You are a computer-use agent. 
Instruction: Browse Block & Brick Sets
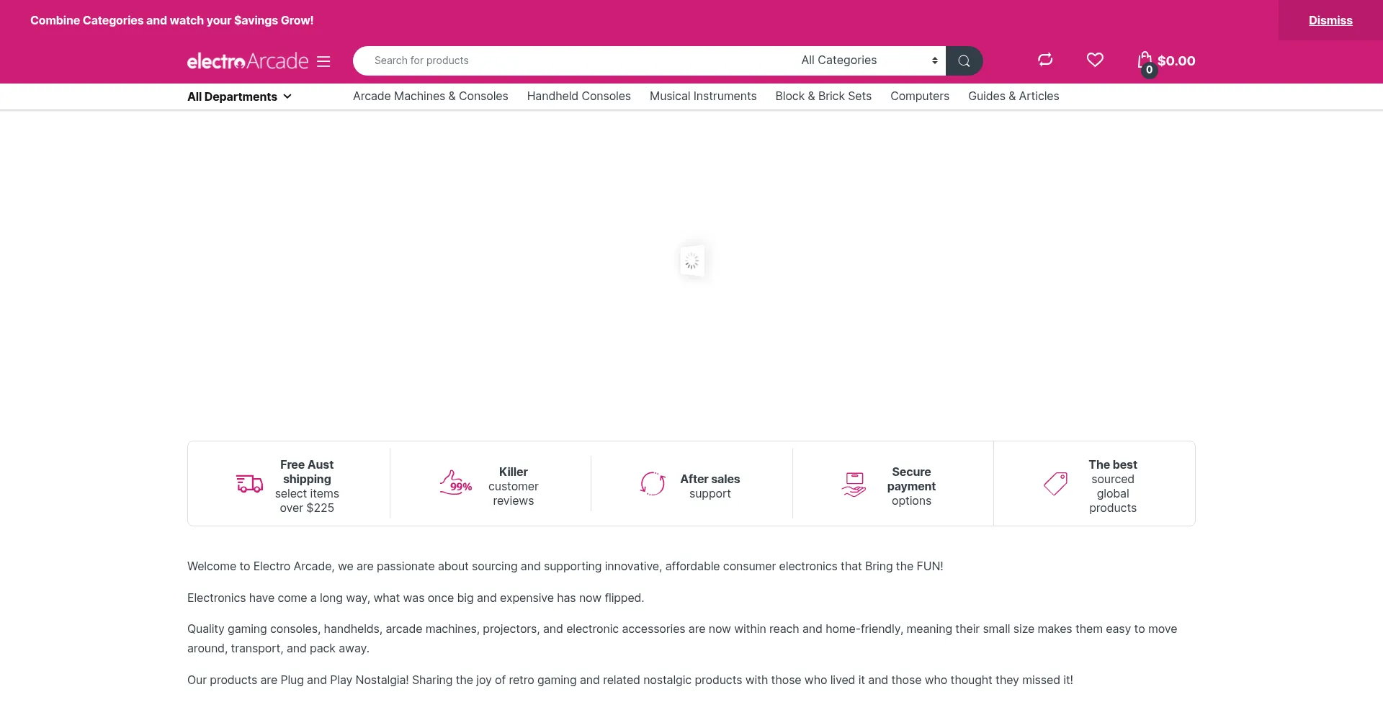click(823, 96)
